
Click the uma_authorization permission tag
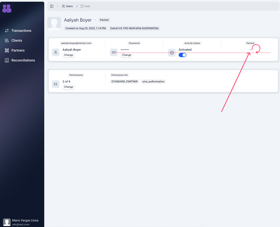tap(153, 82)
